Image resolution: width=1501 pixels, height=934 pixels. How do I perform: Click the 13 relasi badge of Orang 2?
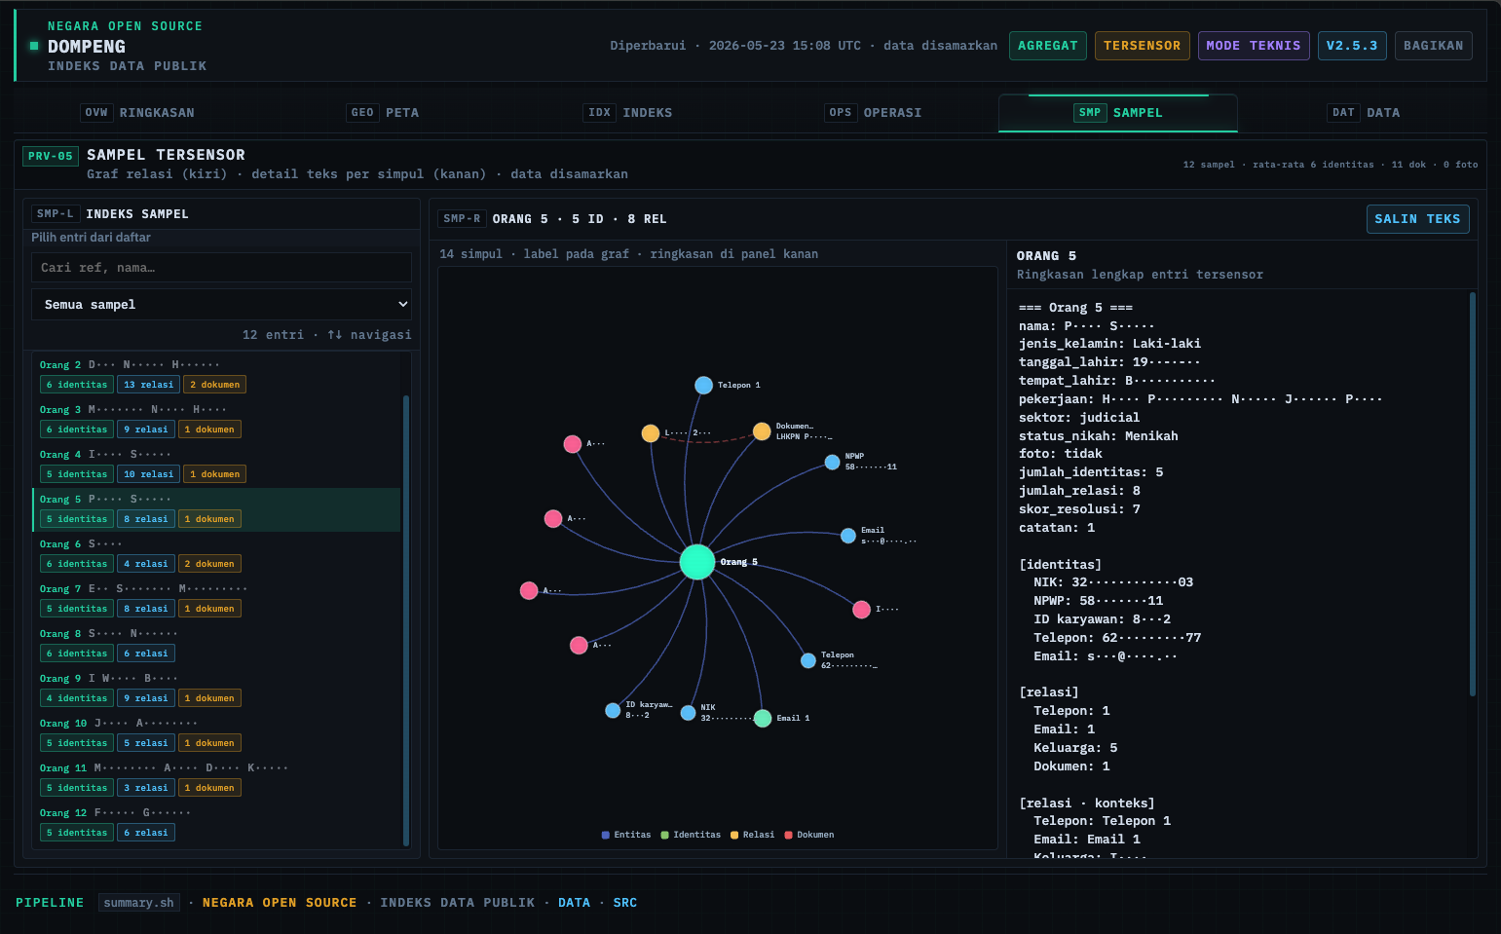(148, 385)
